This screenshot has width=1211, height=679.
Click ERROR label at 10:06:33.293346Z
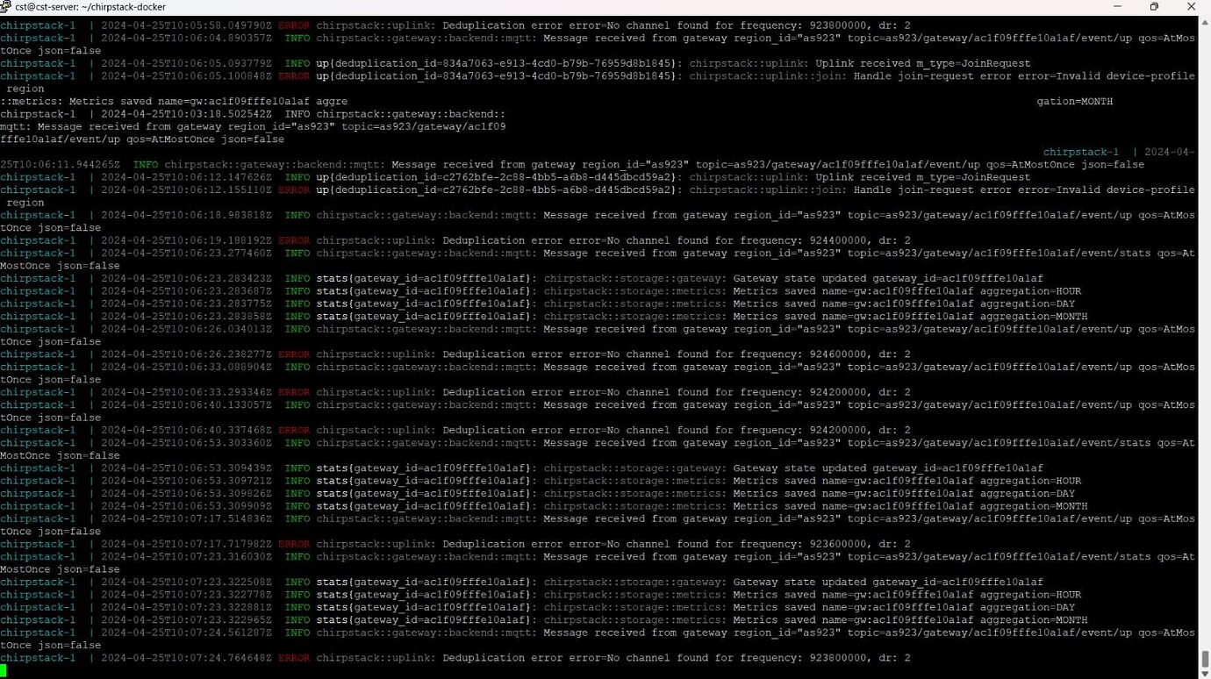(x=294, y=392)
